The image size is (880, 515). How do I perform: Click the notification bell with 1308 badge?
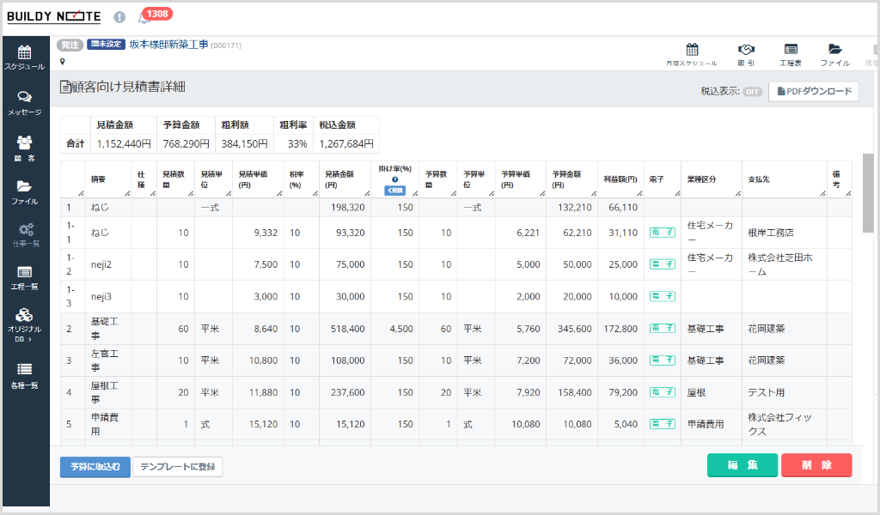[x=144, y=17]
